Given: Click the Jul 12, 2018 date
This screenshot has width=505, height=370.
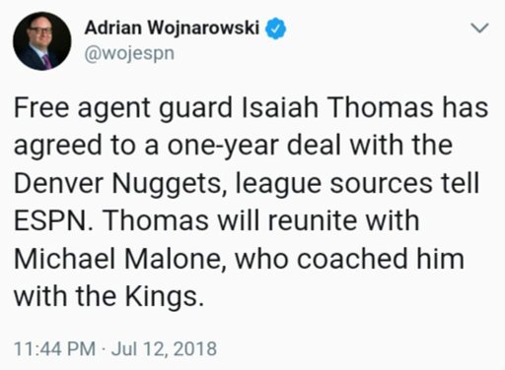Looking at the screenshot, I should point(164,348).
